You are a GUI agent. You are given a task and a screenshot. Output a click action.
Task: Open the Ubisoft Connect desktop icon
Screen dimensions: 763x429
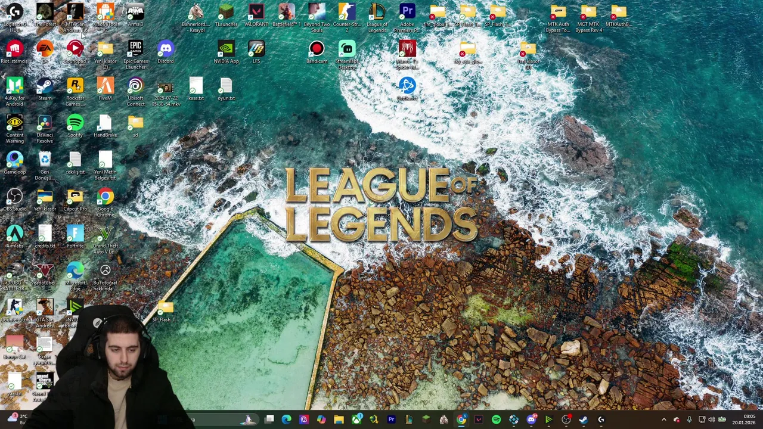pos(135,92)
